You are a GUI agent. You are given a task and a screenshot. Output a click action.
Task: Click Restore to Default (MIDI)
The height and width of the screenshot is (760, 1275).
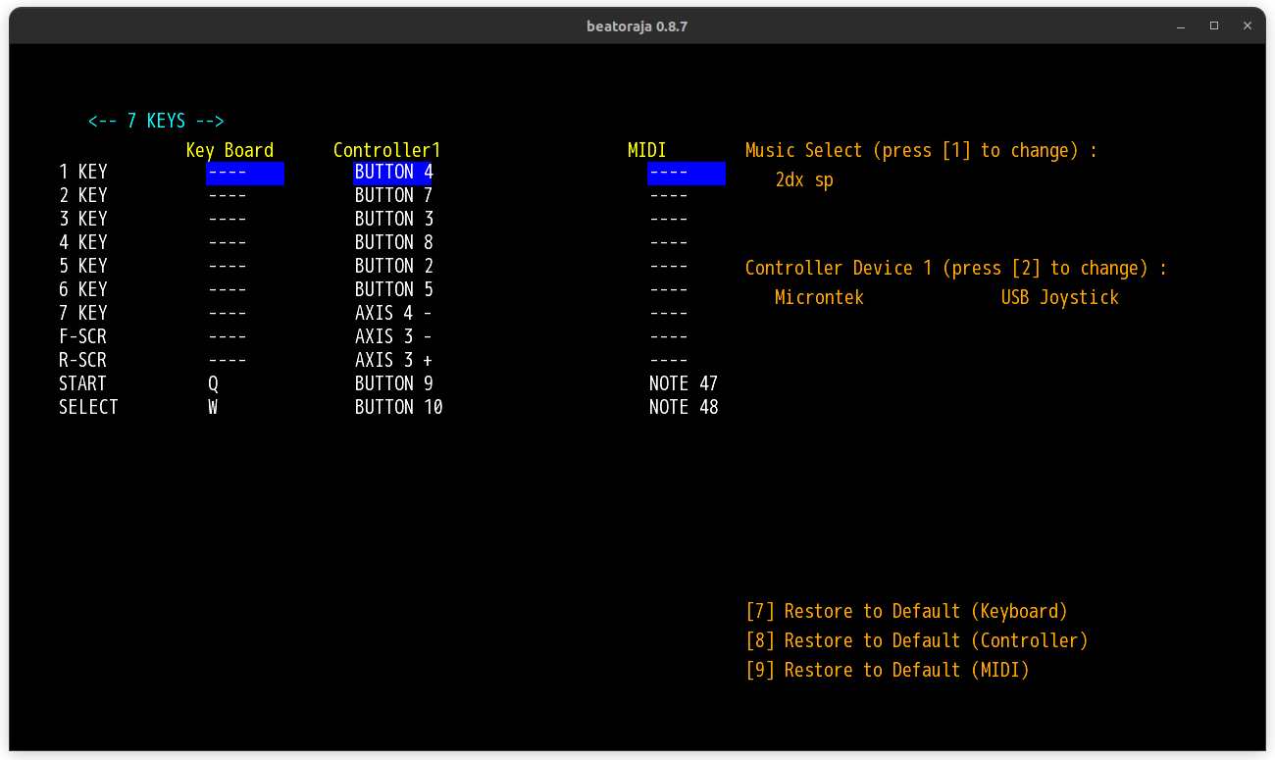pos(888,671)
